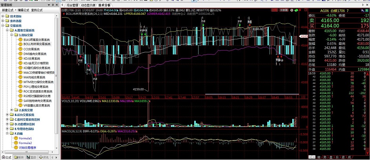Click the 查找公式 button
The width and height of the screenshot is (370, 160).
click(x=37, y=10)
